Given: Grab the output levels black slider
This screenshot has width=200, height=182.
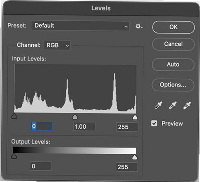Looking at the screenshot, I should (14, 156).
